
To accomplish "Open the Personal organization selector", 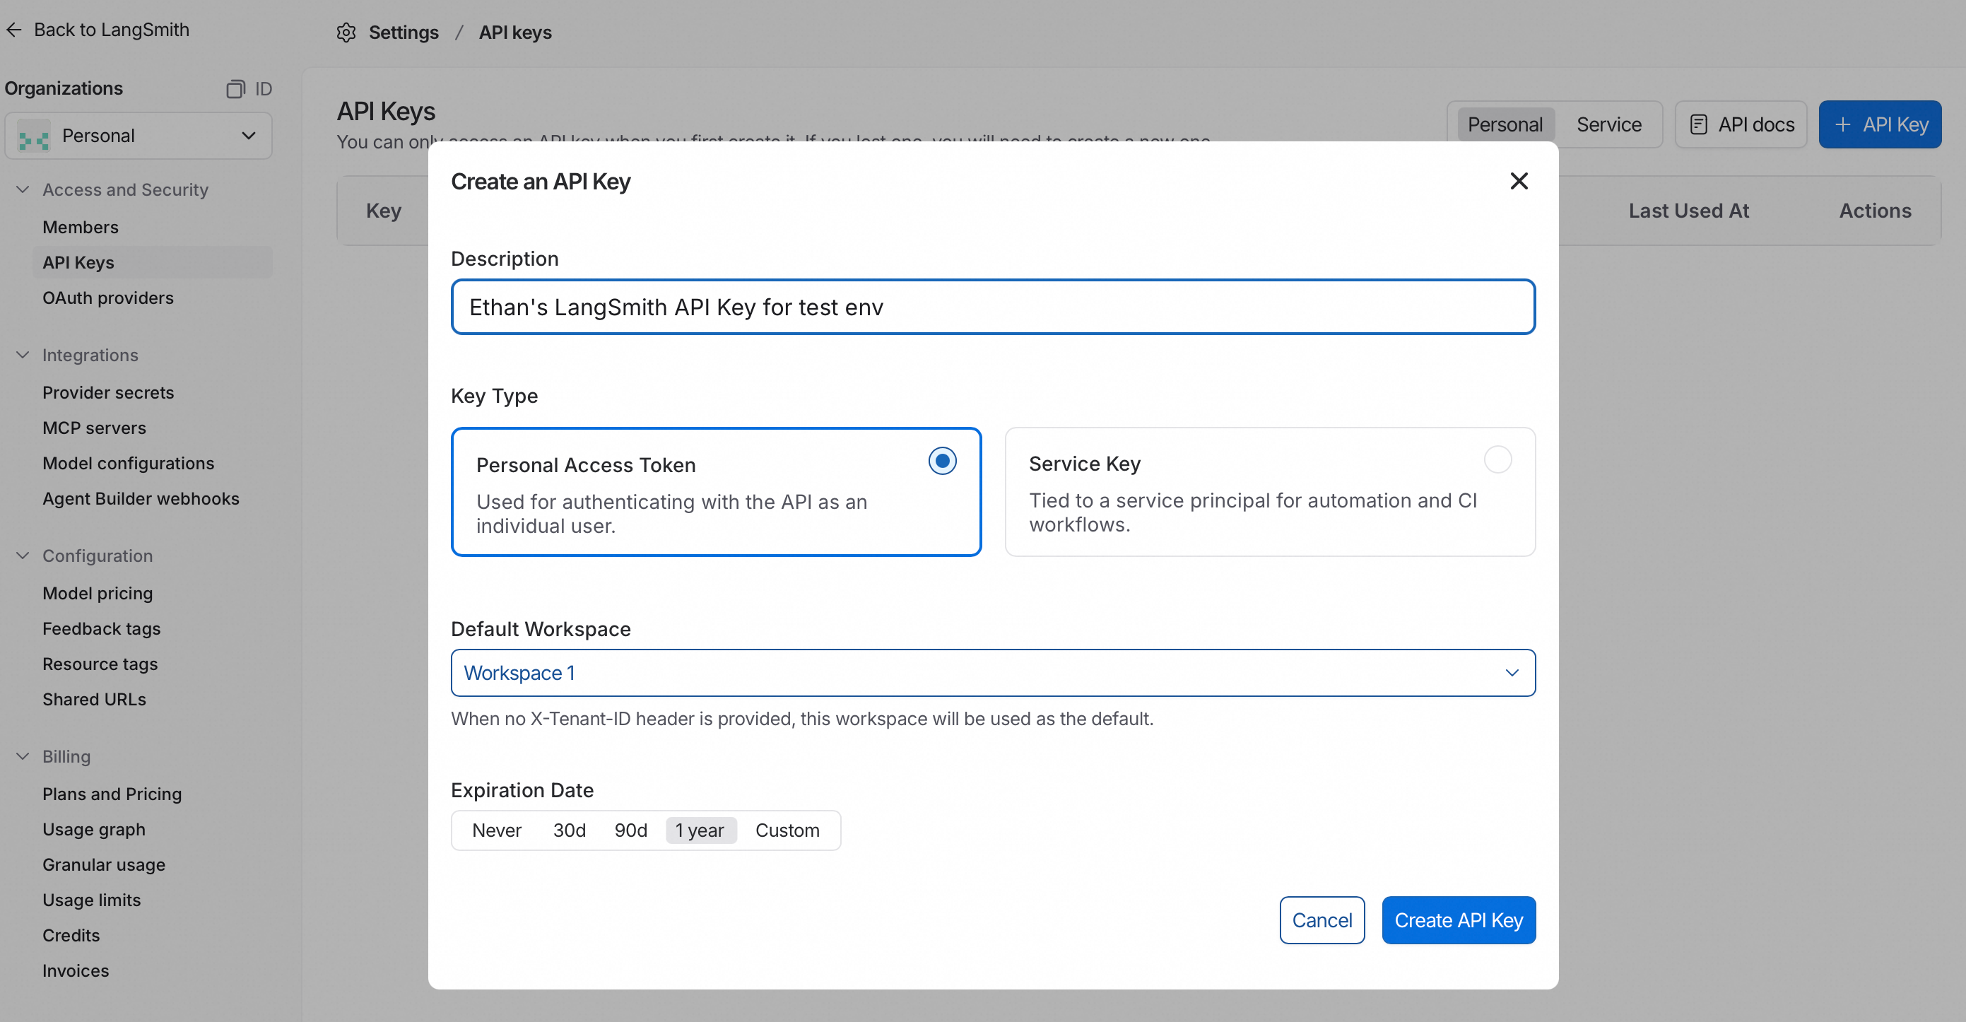I will (138, 136).
